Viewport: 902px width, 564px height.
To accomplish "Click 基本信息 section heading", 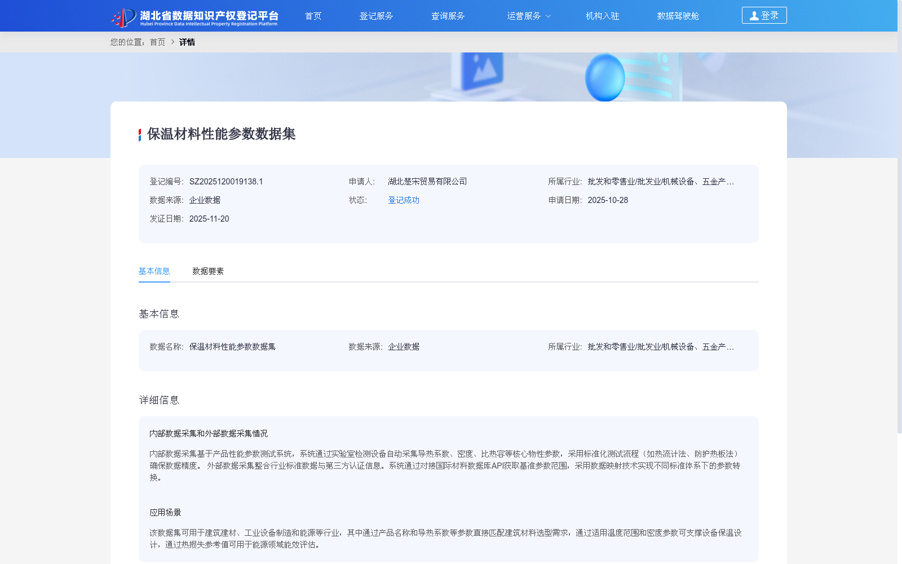I will 159,314.
